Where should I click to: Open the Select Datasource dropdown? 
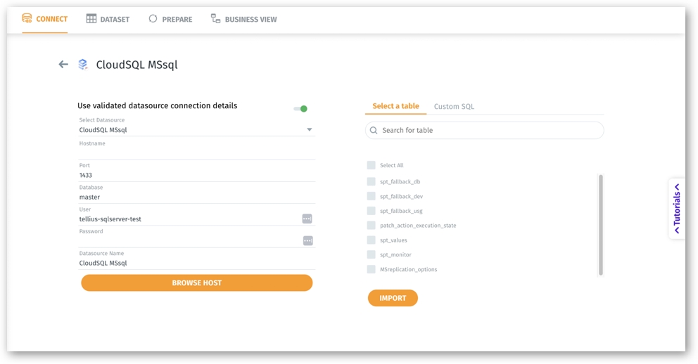tap(309, 130)
